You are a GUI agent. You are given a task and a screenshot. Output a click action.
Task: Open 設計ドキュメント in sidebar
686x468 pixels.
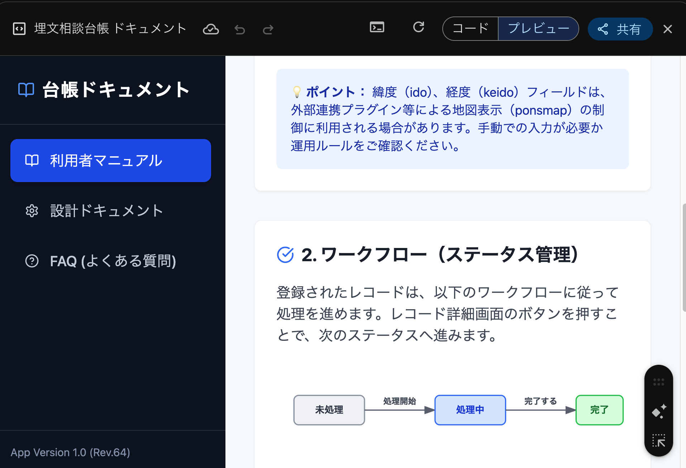(111, 211)
